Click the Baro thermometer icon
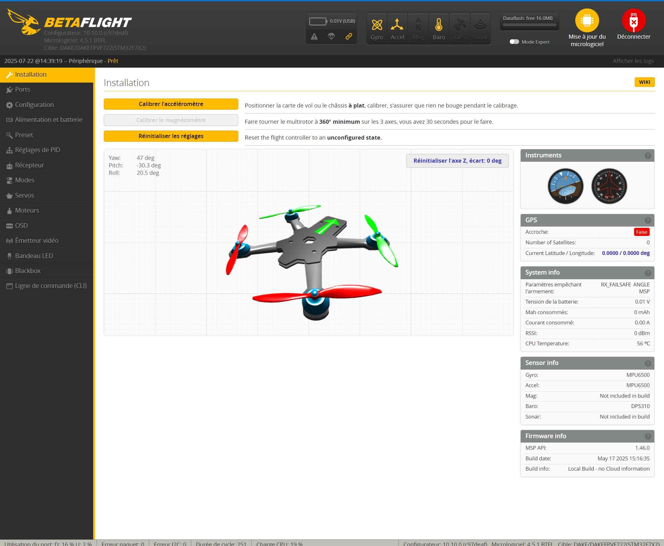664x546 pixels. click(x=439, y=25)
